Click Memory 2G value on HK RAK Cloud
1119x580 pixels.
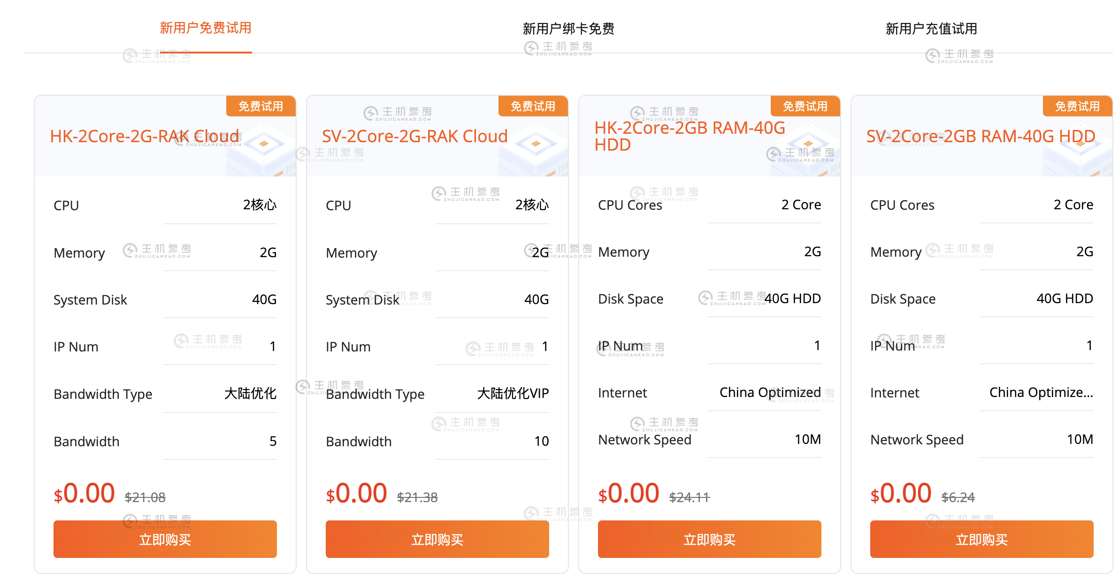[x=268, y=252]
